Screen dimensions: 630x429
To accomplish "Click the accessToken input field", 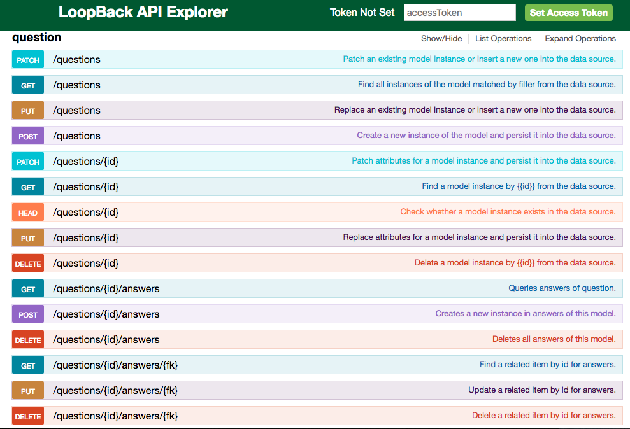I will (x=460, y=13).
